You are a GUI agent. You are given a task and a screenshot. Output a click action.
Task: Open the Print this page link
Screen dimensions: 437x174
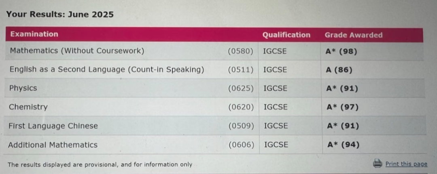tap(406, 164)
